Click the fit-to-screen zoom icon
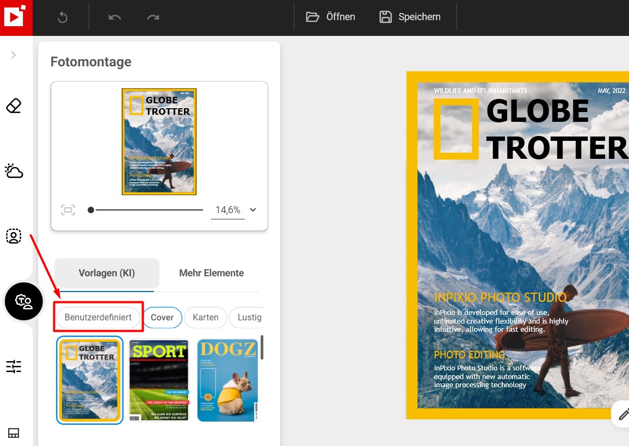 68,210
